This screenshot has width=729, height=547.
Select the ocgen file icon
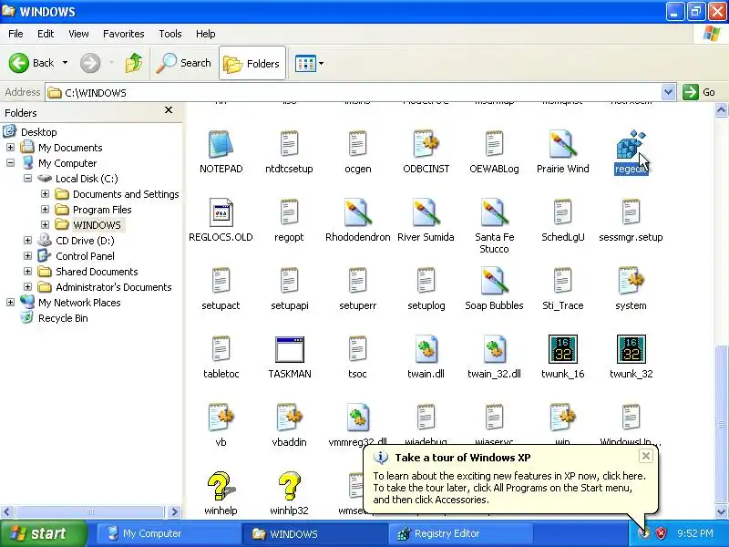coord(357,144)
